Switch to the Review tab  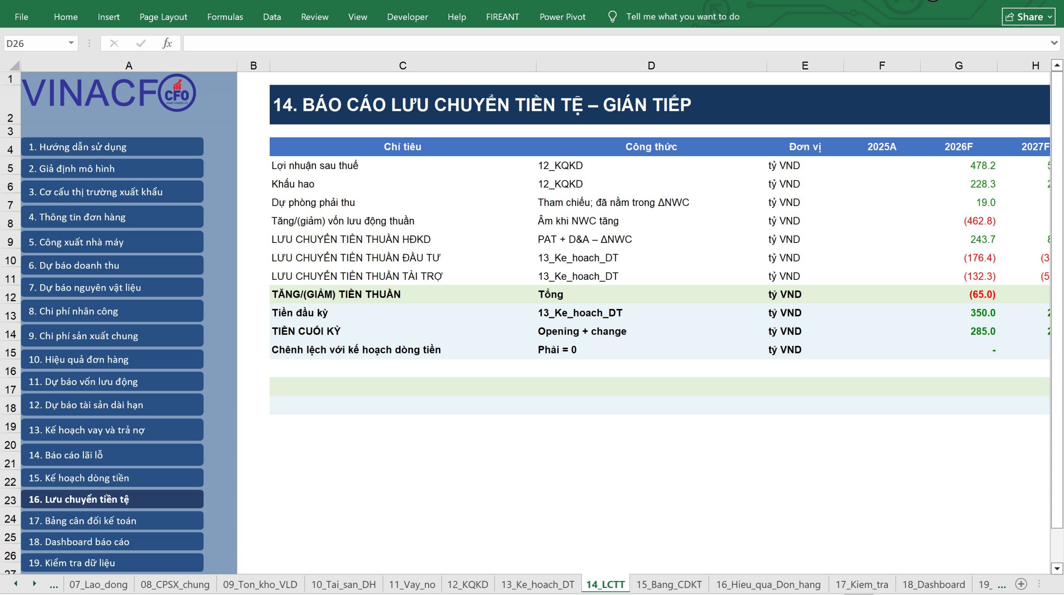tap(315, 17)
